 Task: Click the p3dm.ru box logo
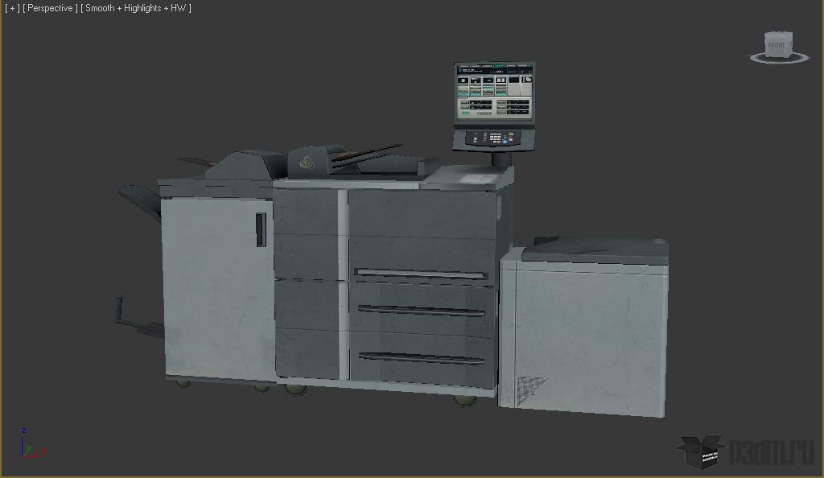click(700, 451)
